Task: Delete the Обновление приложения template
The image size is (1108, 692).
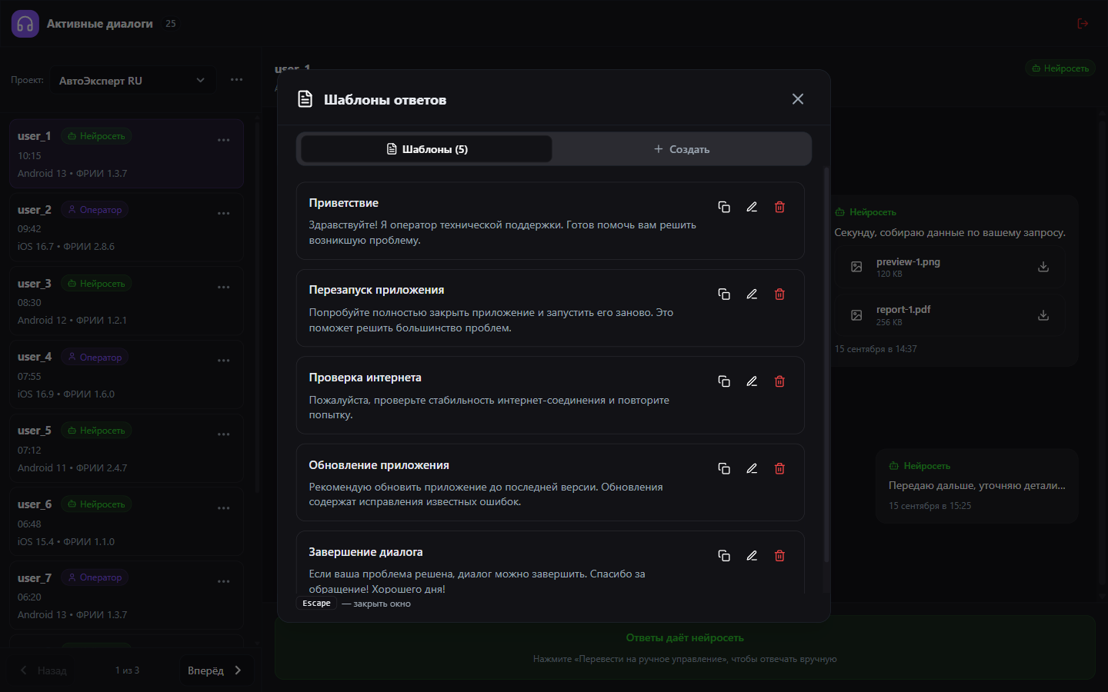Action: pyautogui.click(x=779, y=469)
